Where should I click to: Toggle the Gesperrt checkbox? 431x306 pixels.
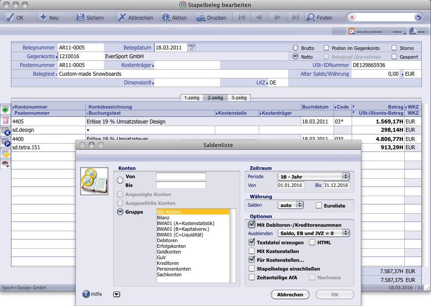click(394, 56)
